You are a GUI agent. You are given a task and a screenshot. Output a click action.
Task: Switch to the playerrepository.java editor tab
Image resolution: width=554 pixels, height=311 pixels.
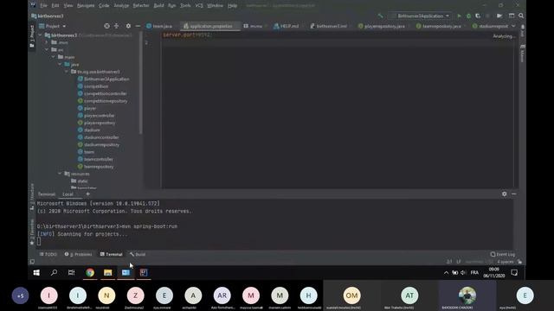point(381,26)
